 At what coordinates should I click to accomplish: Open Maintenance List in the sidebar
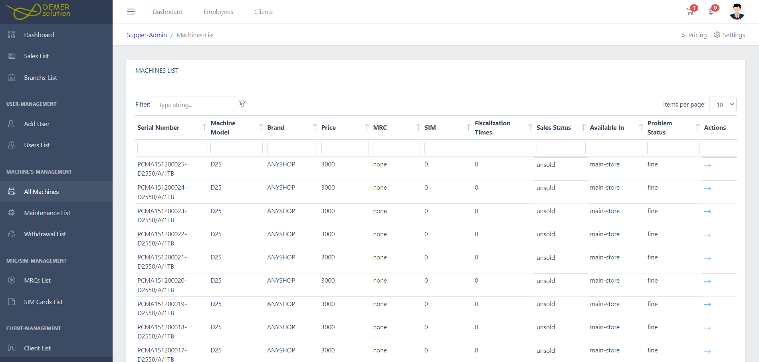(56, 213)
